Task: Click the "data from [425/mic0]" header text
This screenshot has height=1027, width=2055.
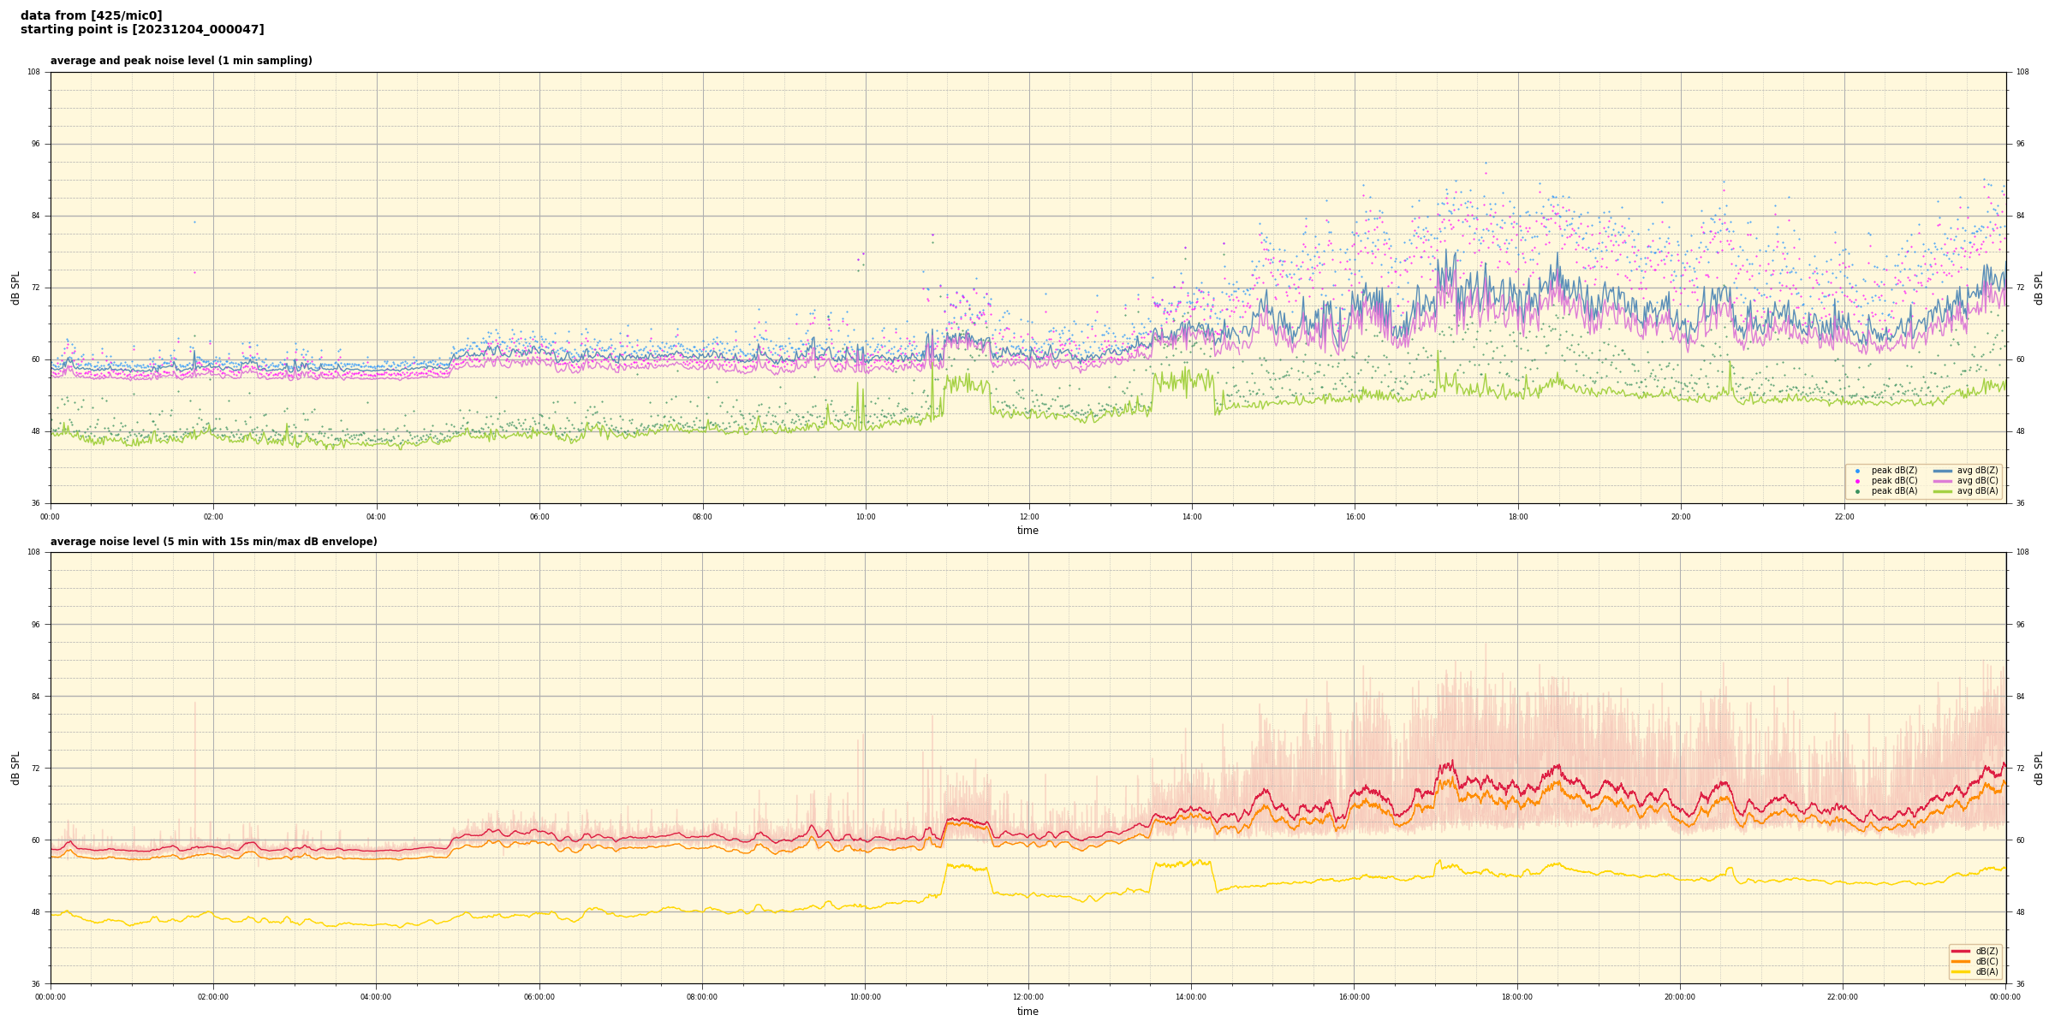Action: click(91, 15)
